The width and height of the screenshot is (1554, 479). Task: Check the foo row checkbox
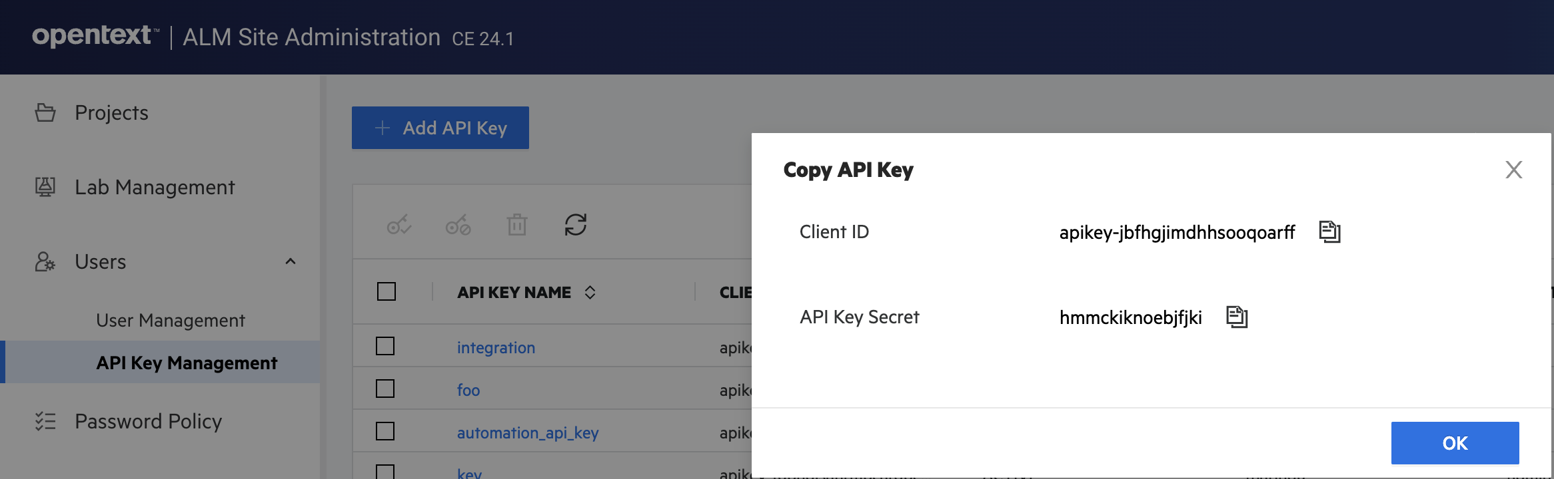click(385, 389)
